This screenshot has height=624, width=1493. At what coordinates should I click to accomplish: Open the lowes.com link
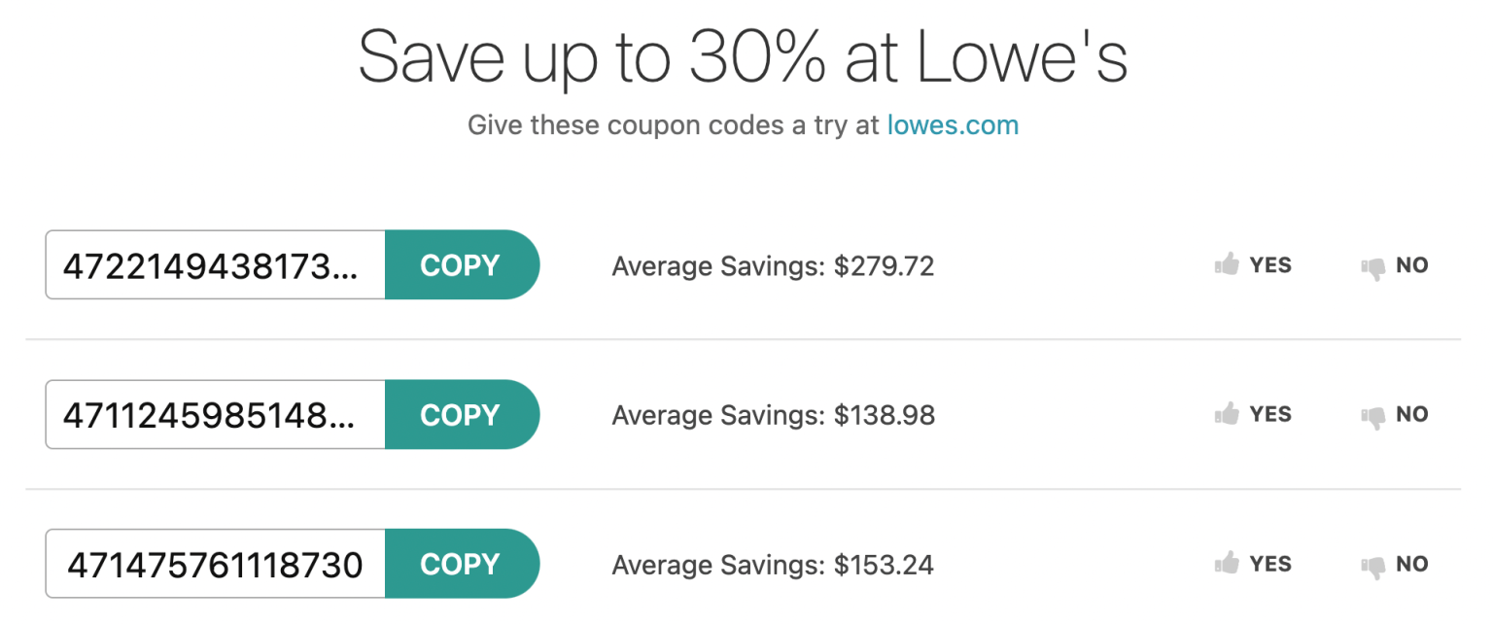[x=953, y=125]
